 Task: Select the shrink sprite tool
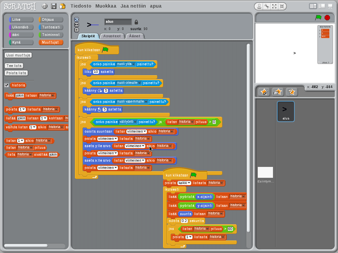point(282,7)
